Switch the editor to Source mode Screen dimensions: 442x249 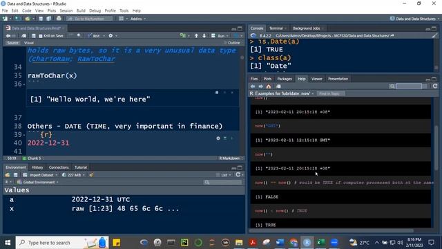point(12,43)
